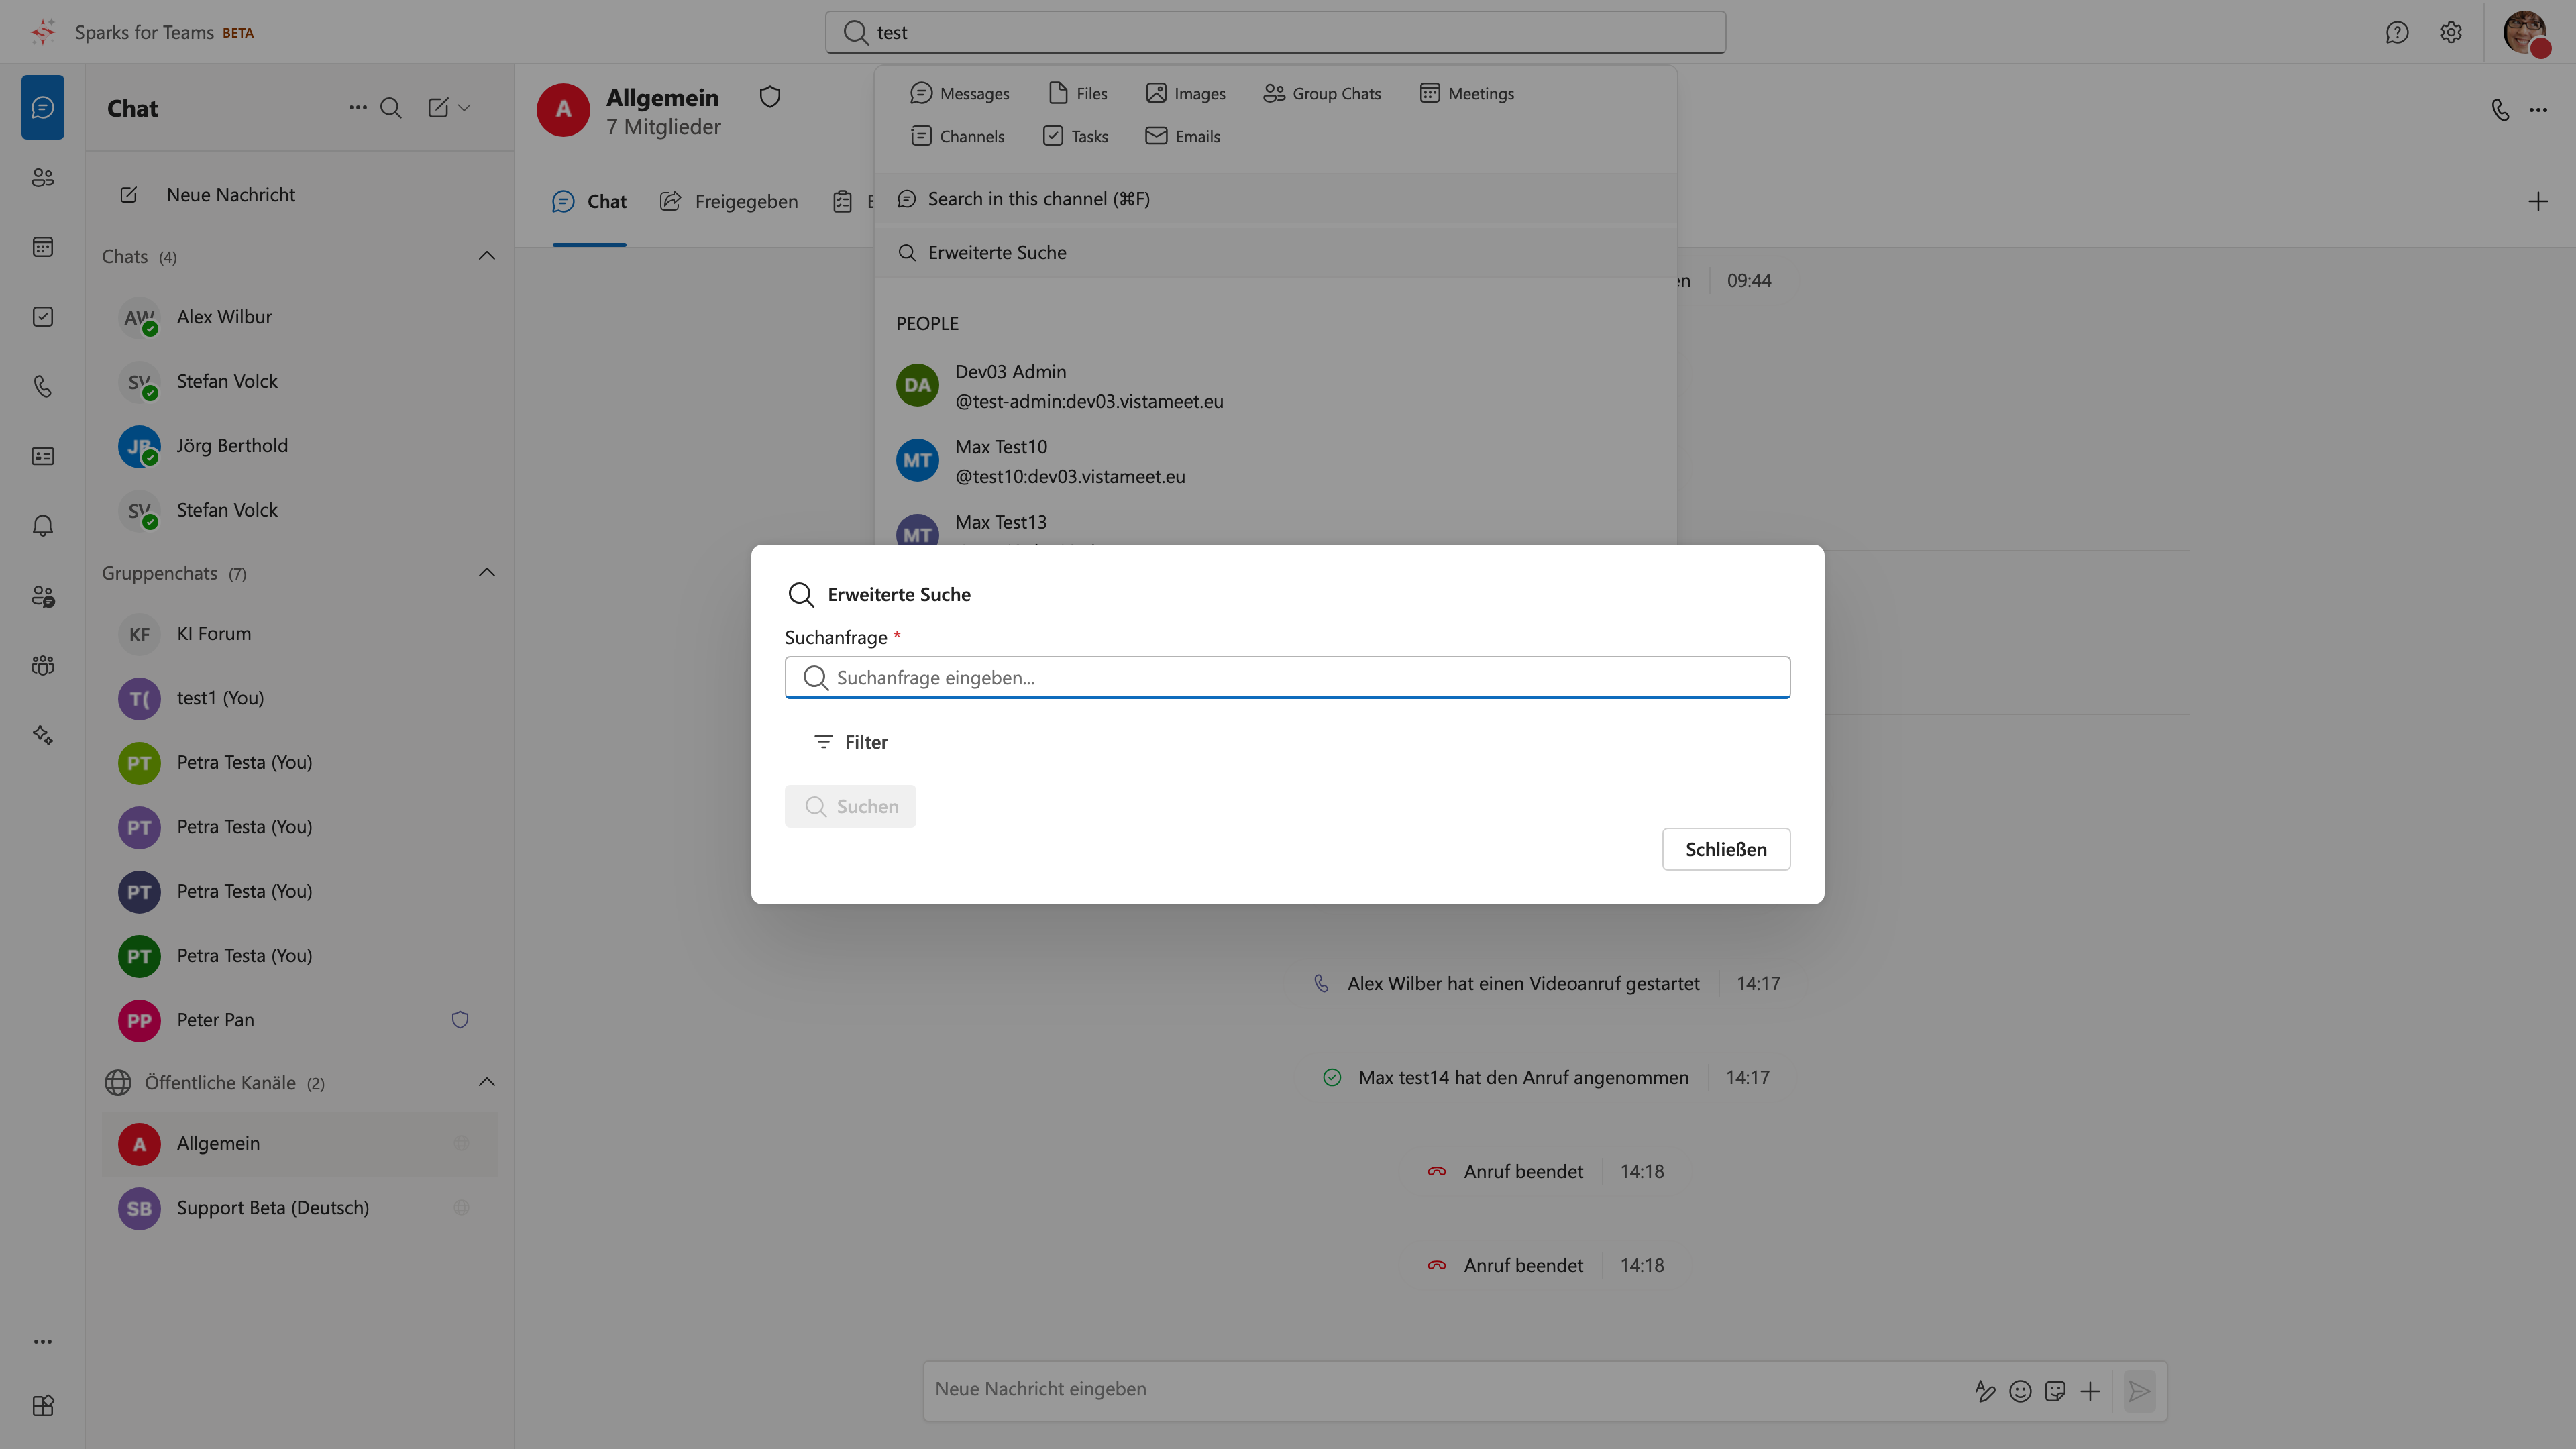This screenshot has height=1449, width=2576.
Task: Open the help icon in the top bar
Action: [2397, 32]
